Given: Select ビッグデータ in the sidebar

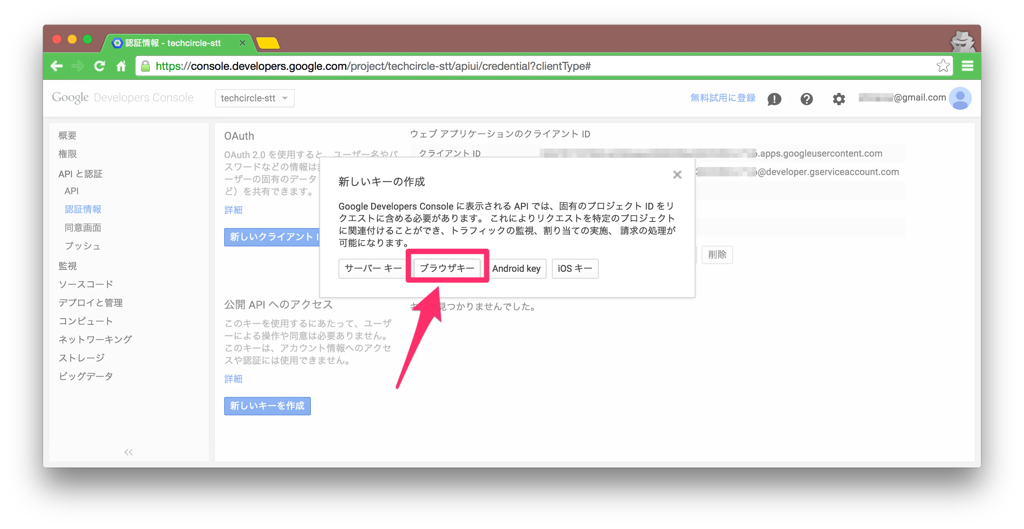Looking at the screenshot, I should [86, 376].
